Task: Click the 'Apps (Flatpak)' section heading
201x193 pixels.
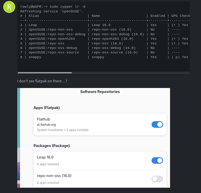Action: click(47, 108)
